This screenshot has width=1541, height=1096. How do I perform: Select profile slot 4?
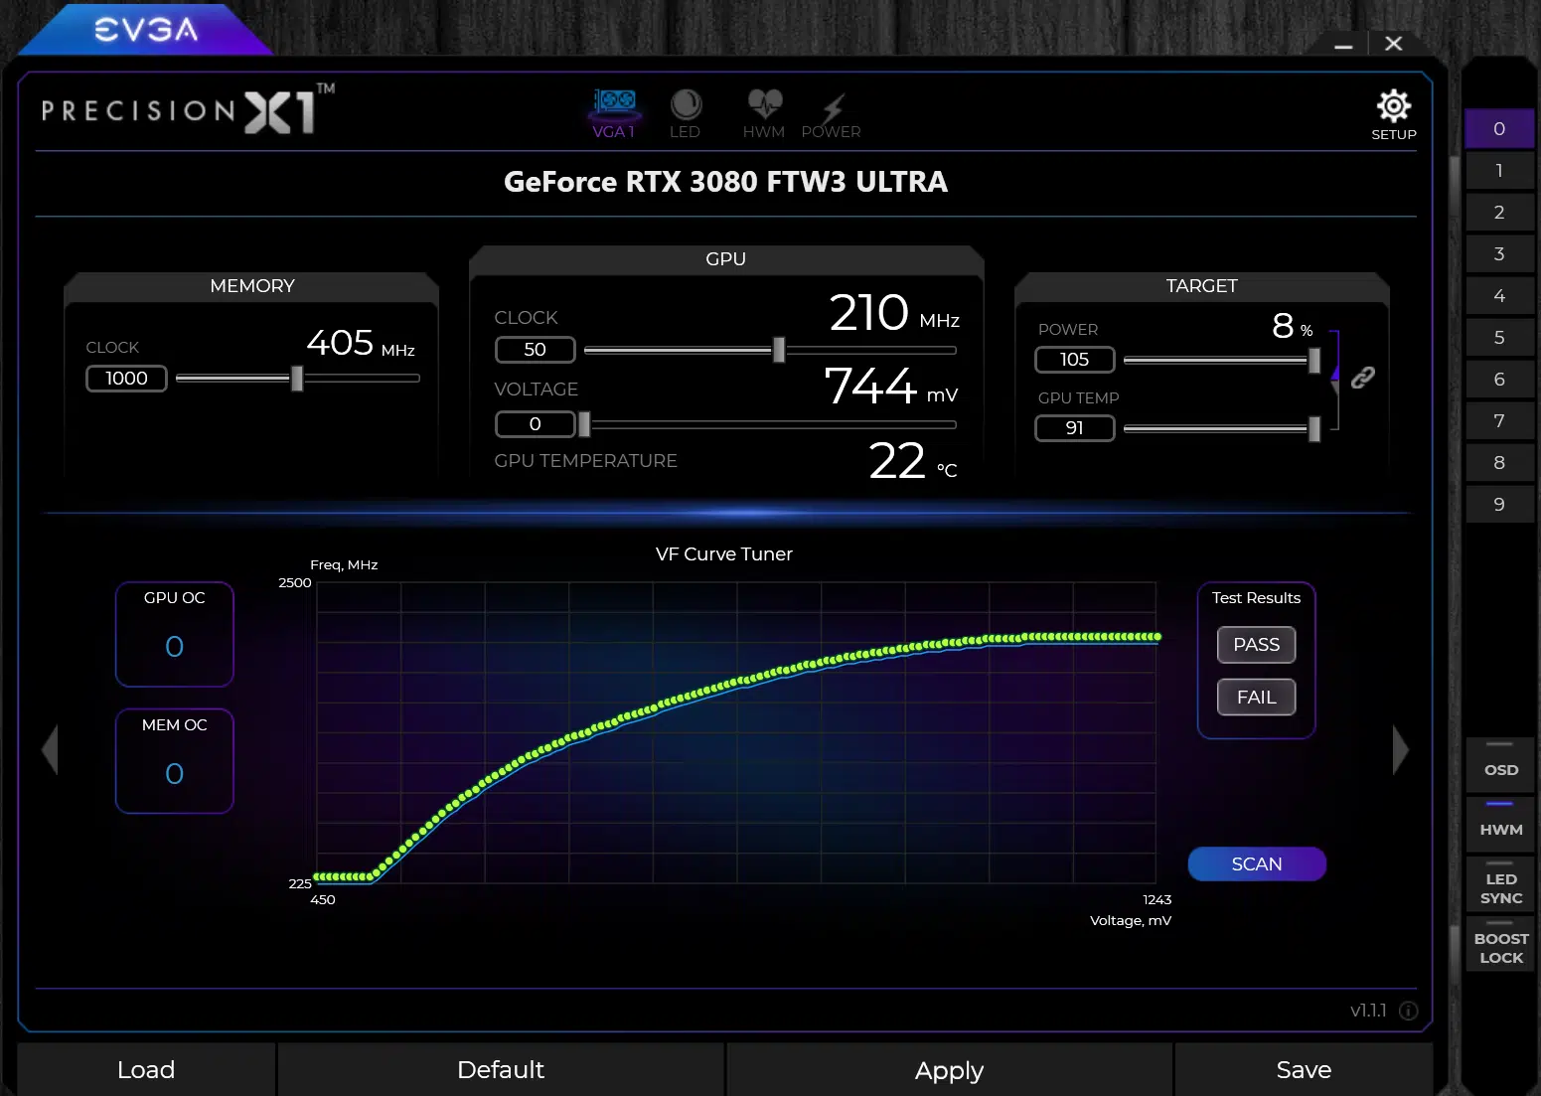click(1499, 296)
